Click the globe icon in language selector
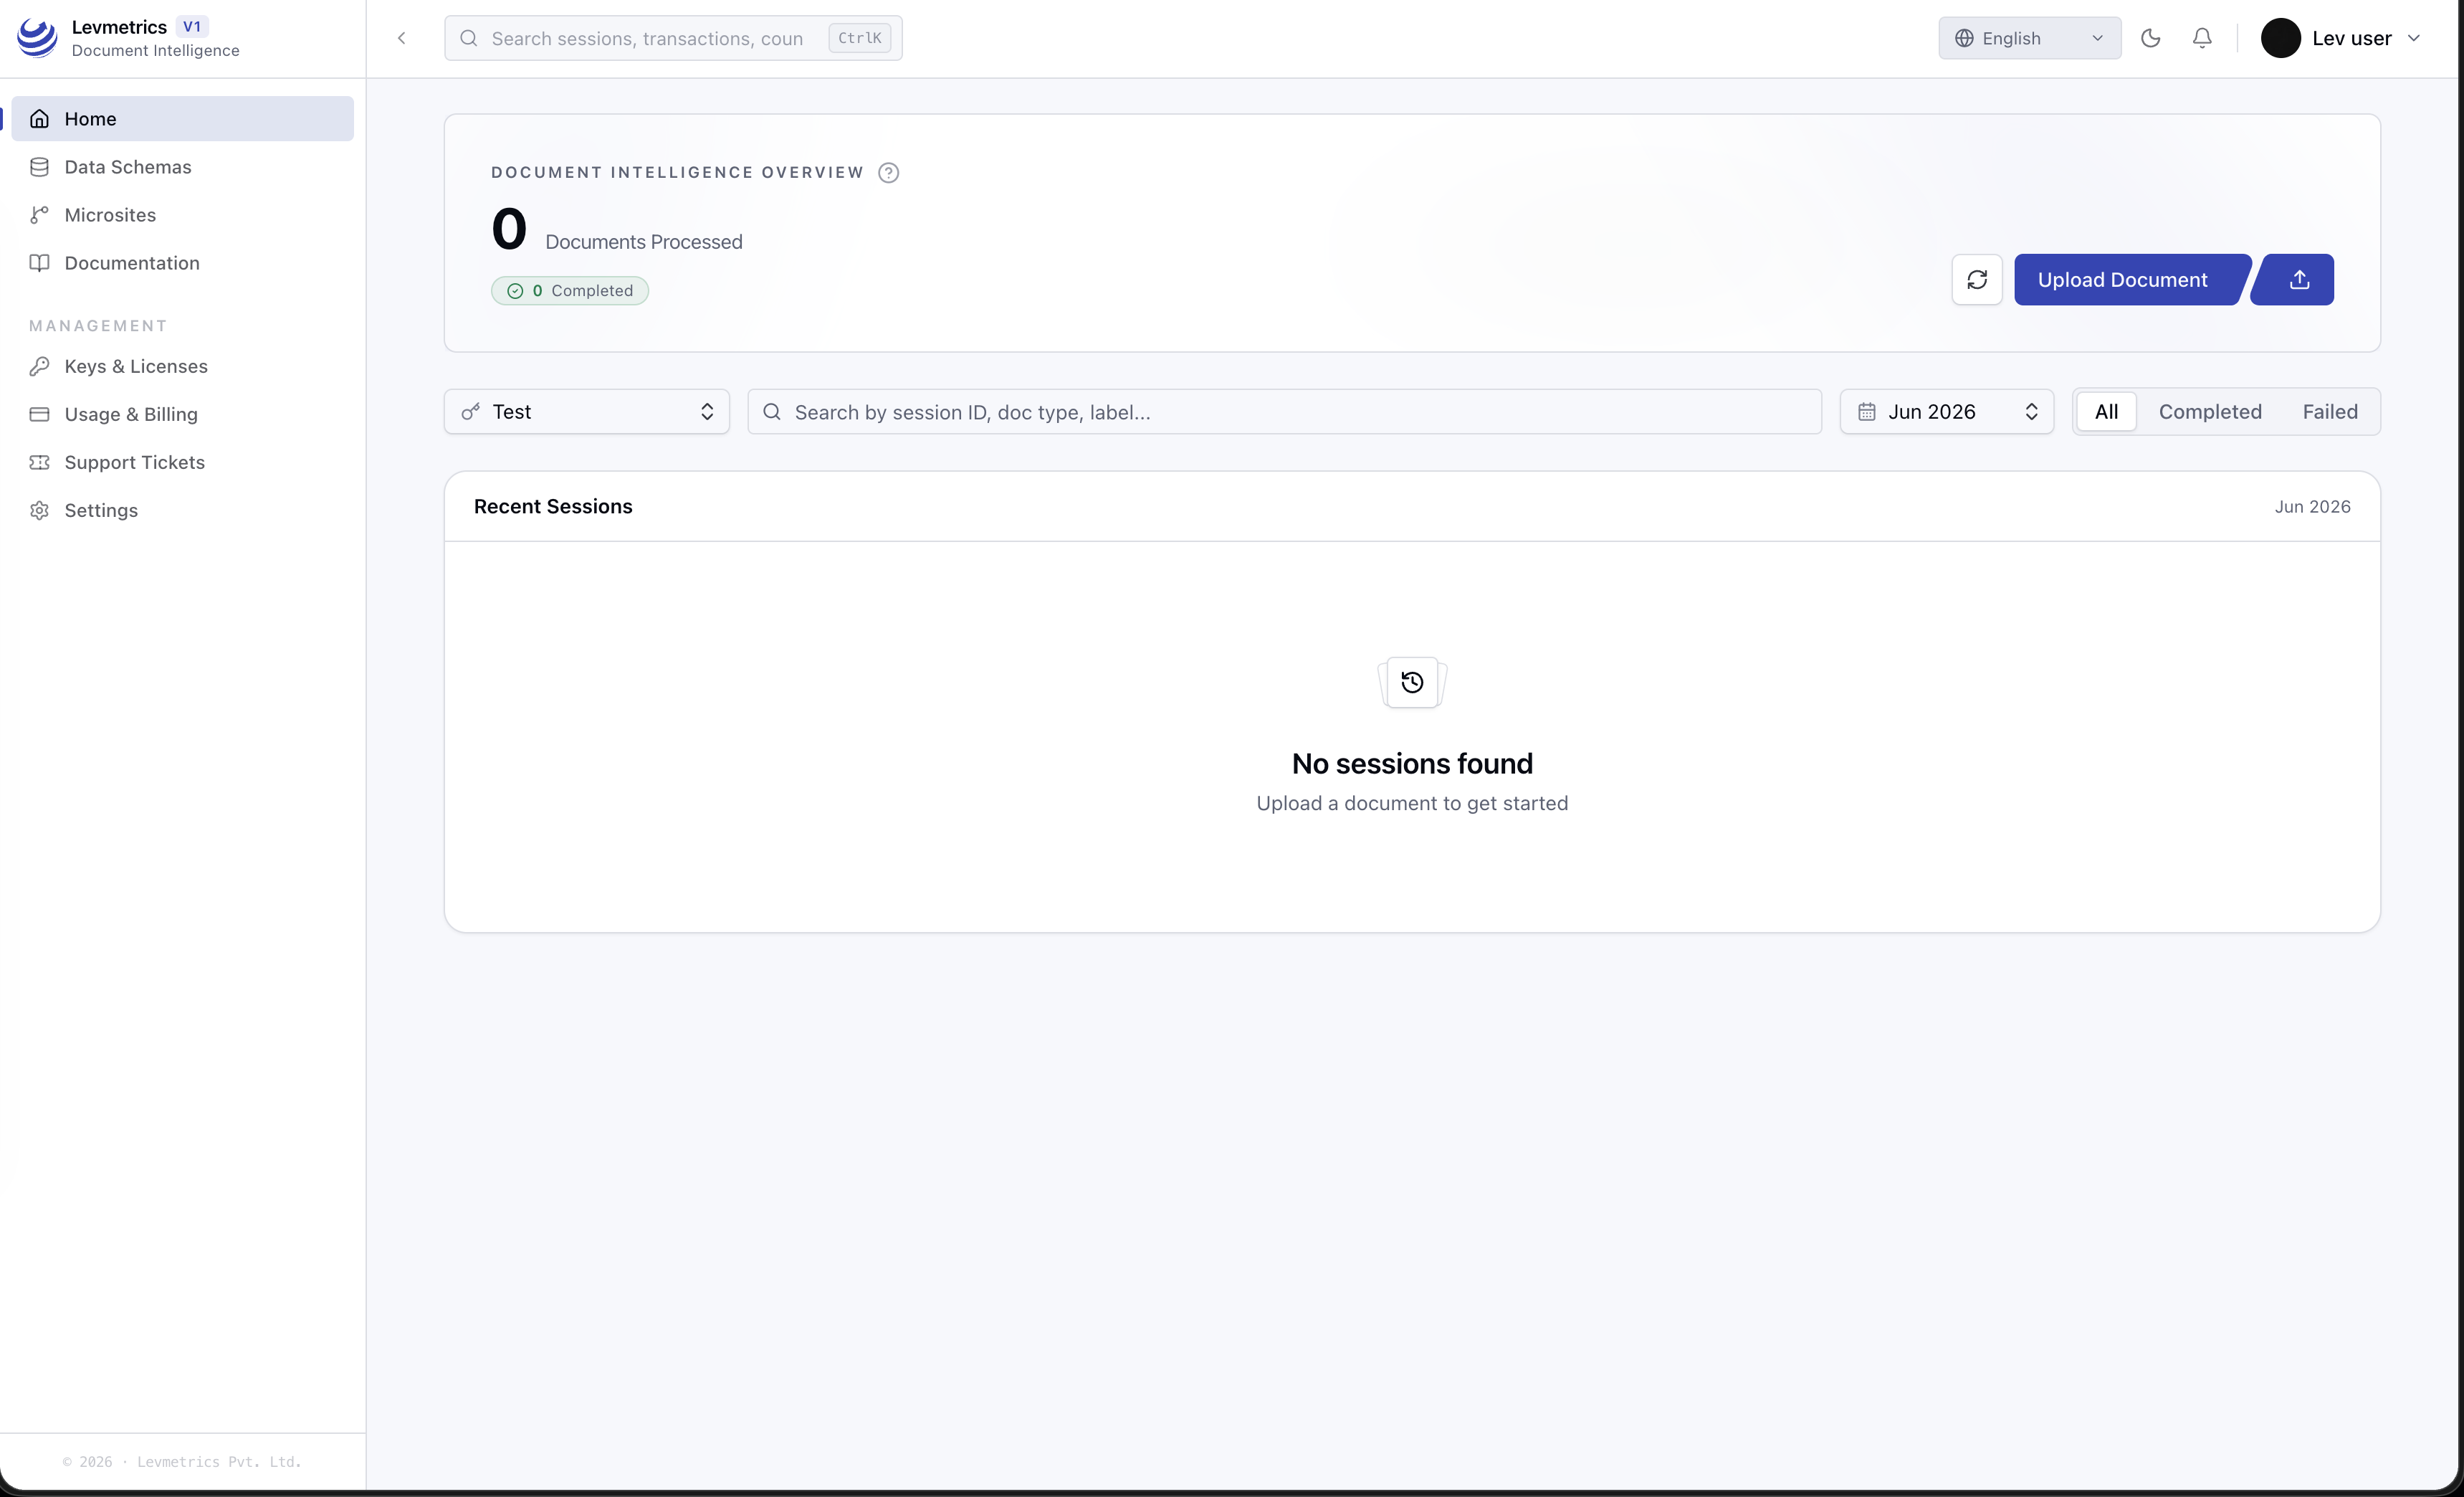This screenshot has height=1497, width=2464. [x=1964, y=38]
